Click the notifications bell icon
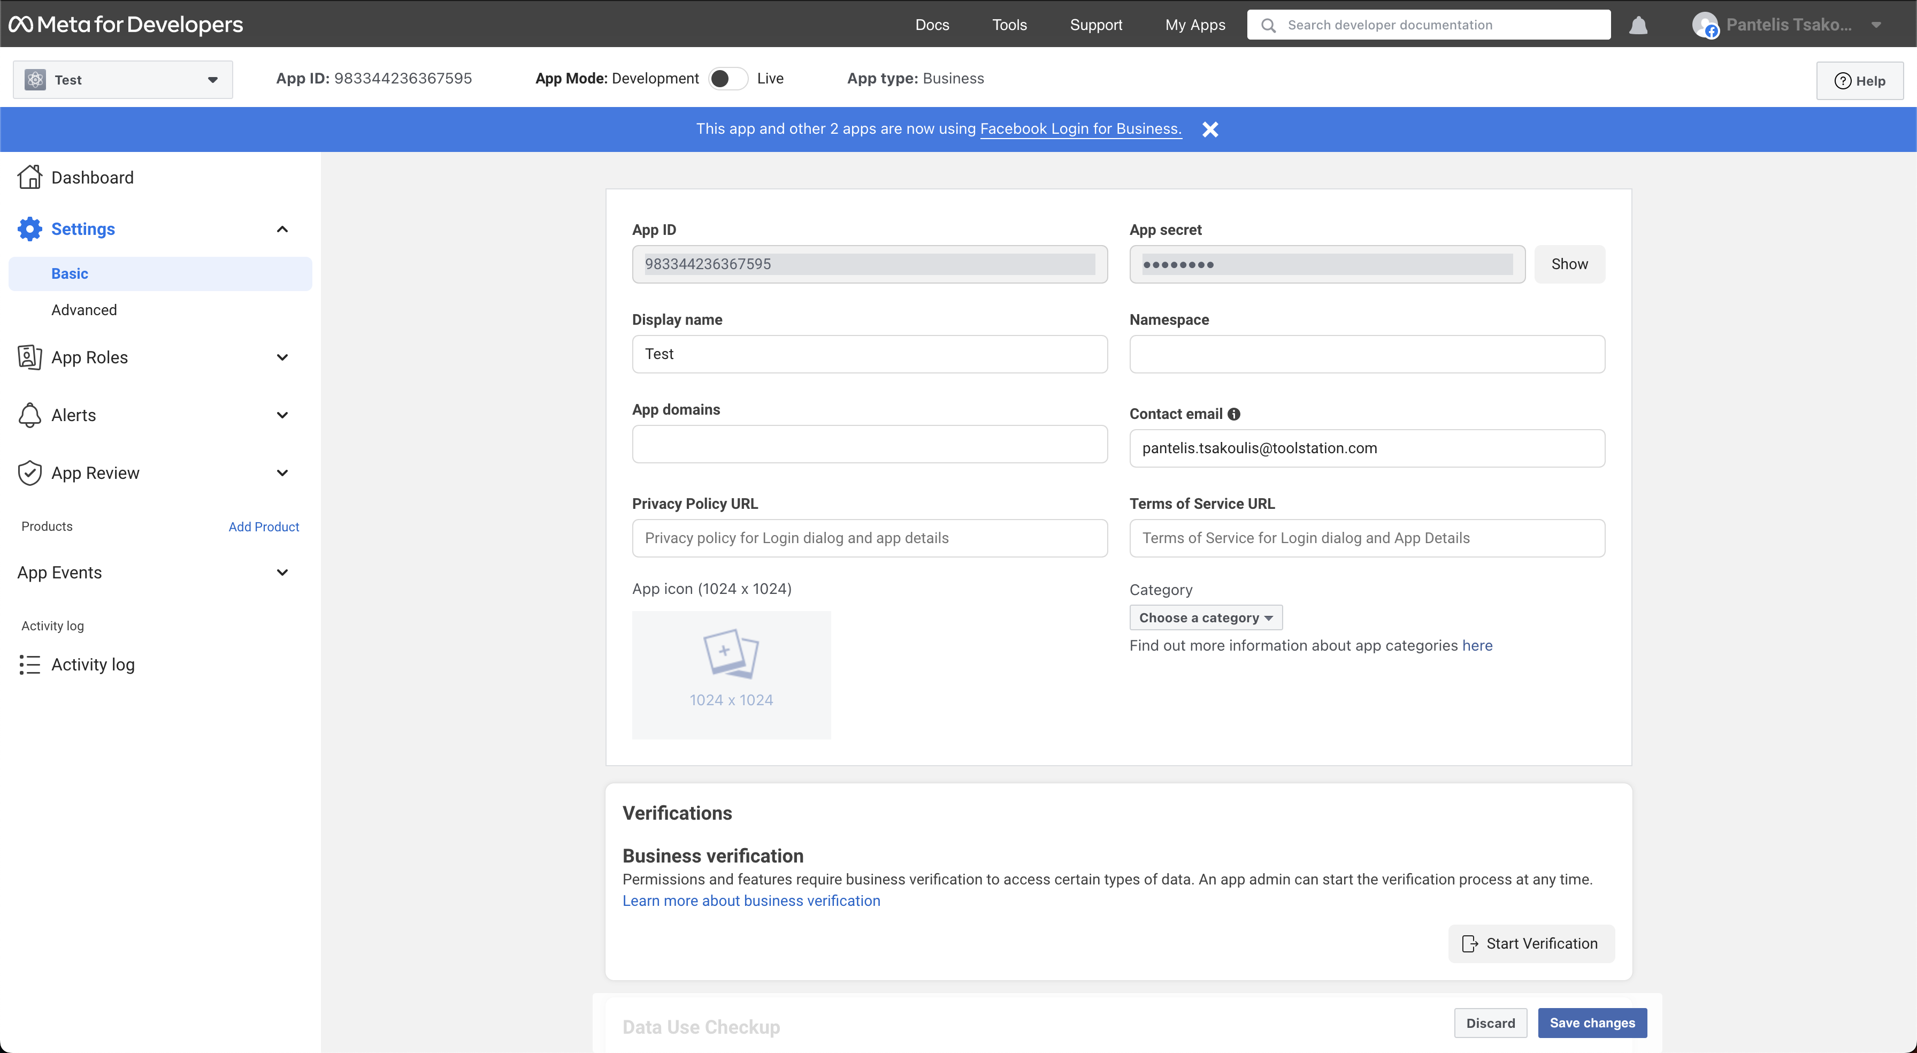The height and width of the screenshot is (1053, 1917). point(1638,25)
